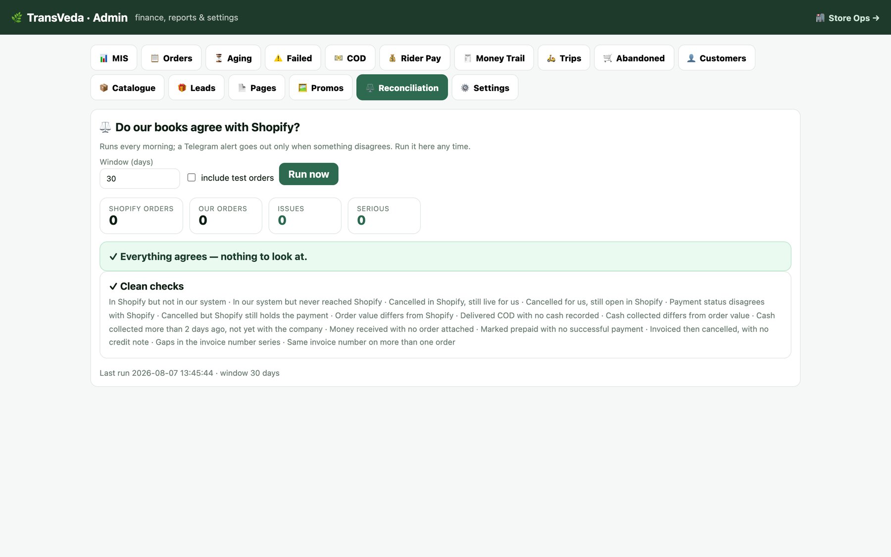Screen dimensions: 891x557
Task: Click the COD banknote icon
Action: [x=339, y=58]
